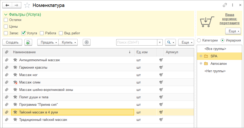Open the toolbar Еще menu near search

click(x=186, y=42)
